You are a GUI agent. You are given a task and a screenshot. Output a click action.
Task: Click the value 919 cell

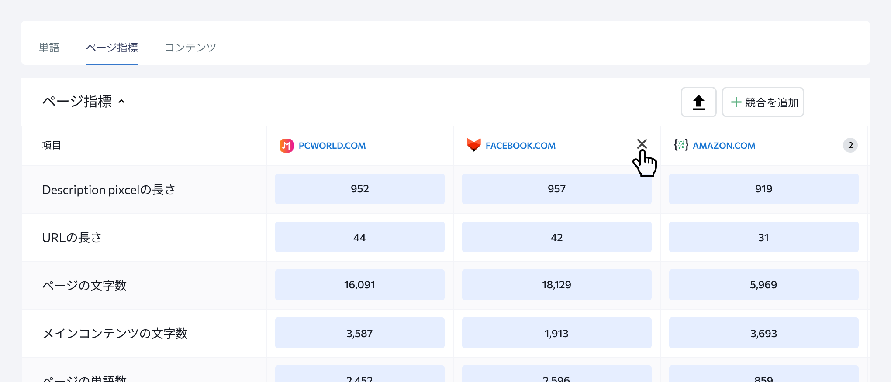coord(763,189)
